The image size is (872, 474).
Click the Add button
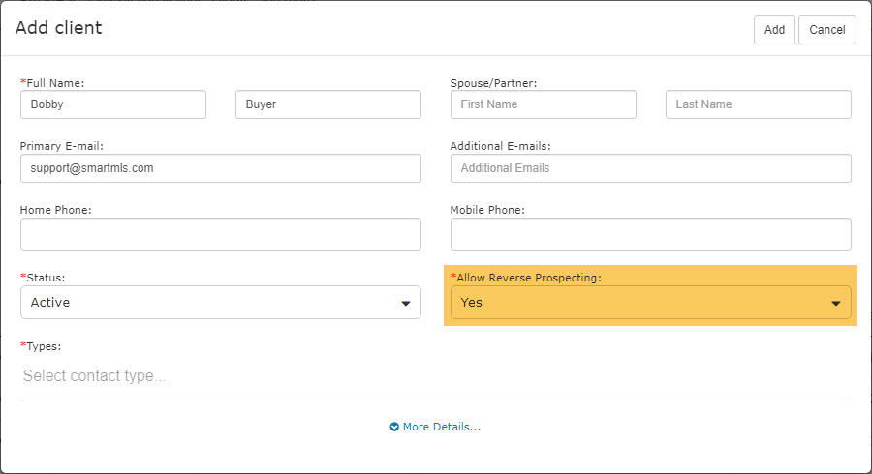pos(774,30)
